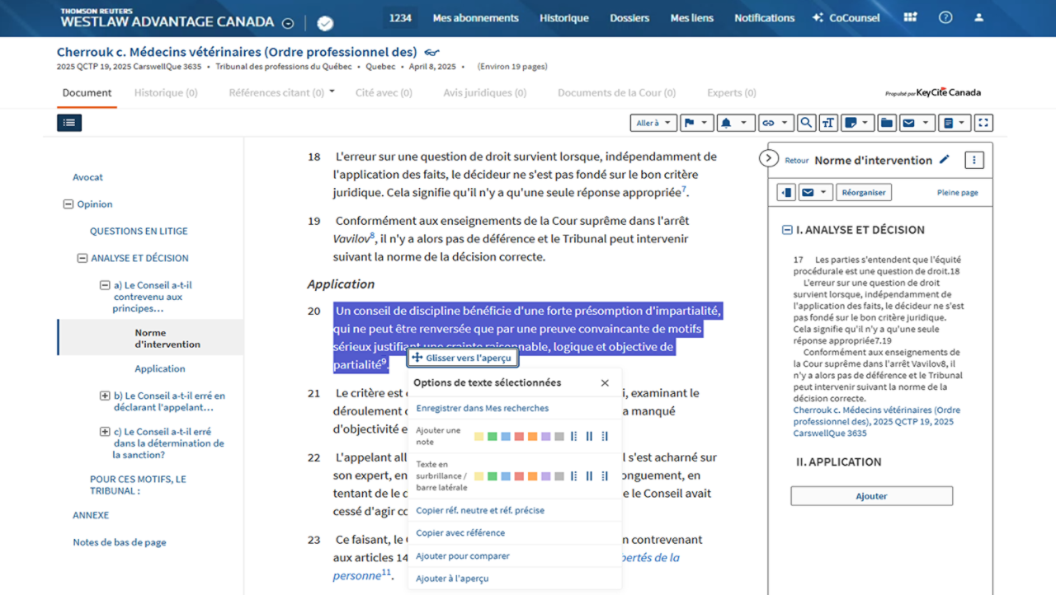Open the alert bell dropdown
This screenshot has height=595, width=1056.
(733, 123)
